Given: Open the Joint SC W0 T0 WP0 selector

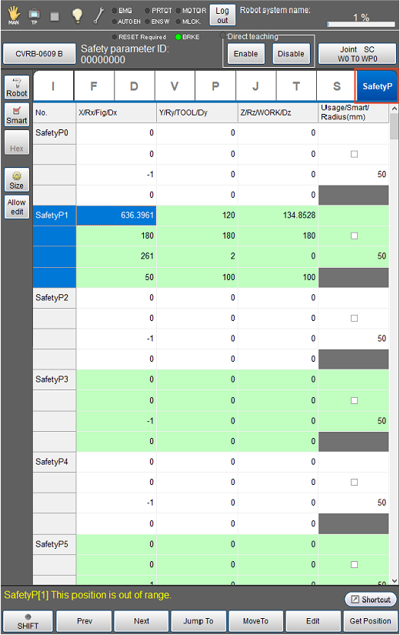Looking at the screenshot, I should 357,54.
